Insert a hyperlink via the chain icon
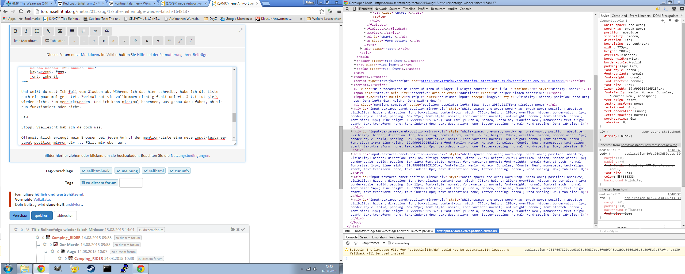This screenshot has height=274, width=685. (x=48, y=31)
